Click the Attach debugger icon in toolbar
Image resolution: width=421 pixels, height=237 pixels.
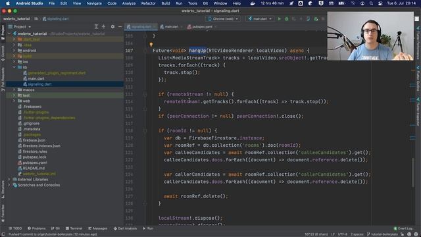click(316, 19)
